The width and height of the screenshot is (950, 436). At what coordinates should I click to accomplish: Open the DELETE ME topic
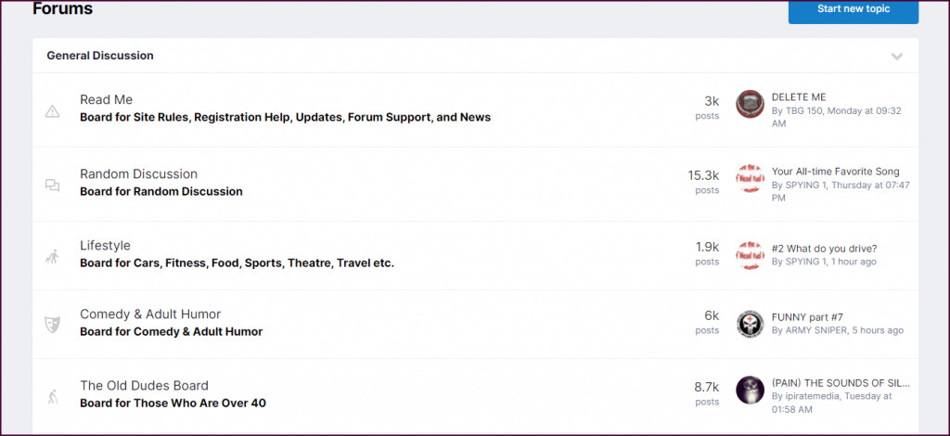point(799,96)
